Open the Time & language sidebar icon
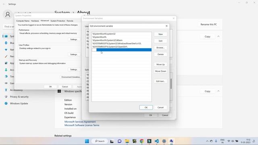This screenshot has height=145, width=258. [6, 77]
